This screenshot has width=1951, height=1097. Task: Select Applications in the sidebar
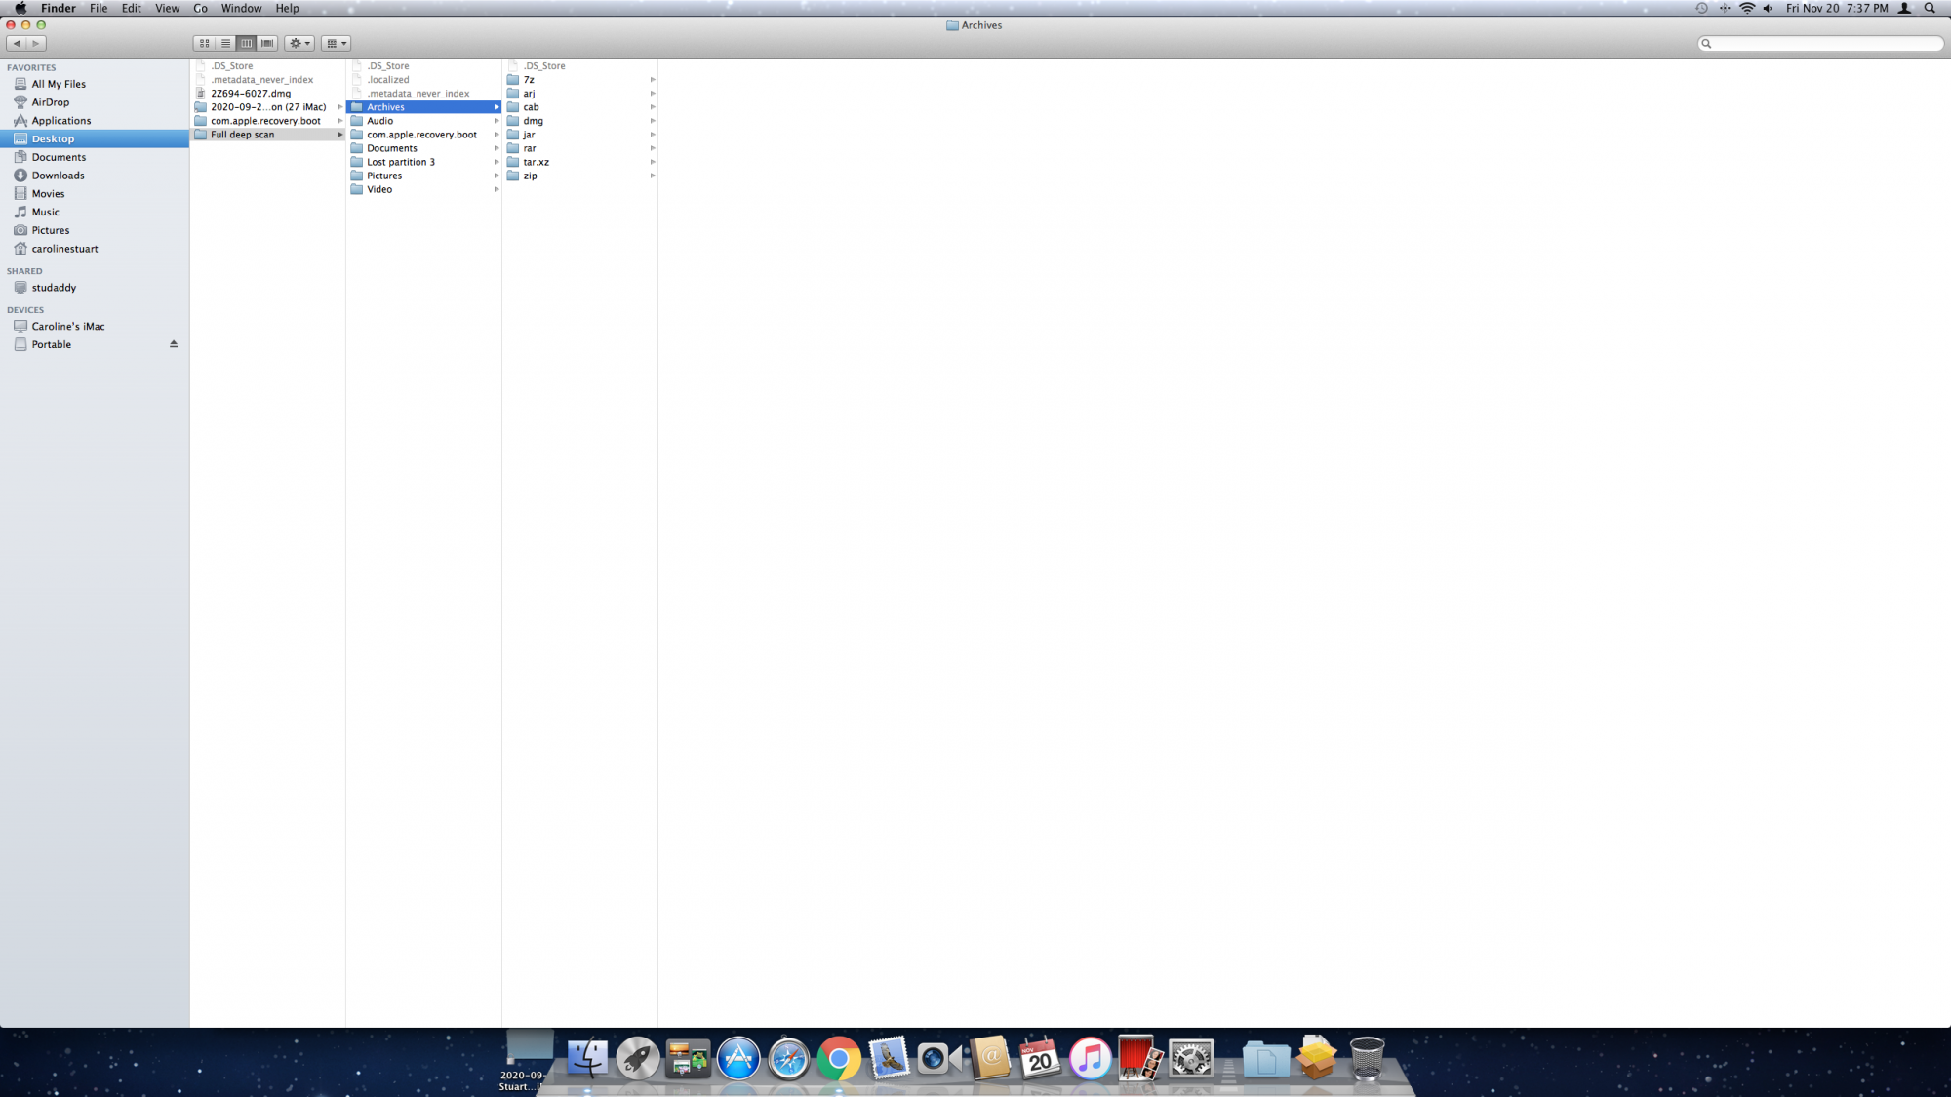tap(60, 121)
